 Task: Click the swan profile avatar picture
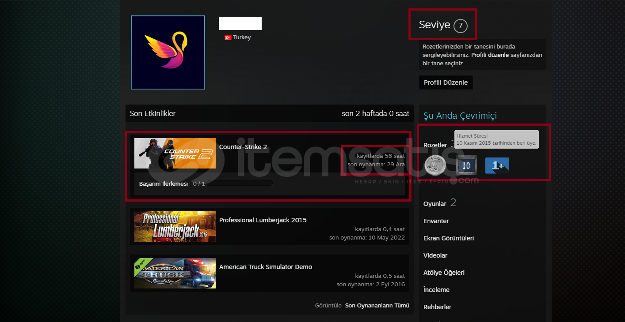(168, 52)
